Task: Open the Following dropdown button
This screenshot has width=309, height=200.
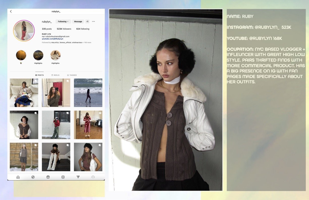Action: (63, 21)
